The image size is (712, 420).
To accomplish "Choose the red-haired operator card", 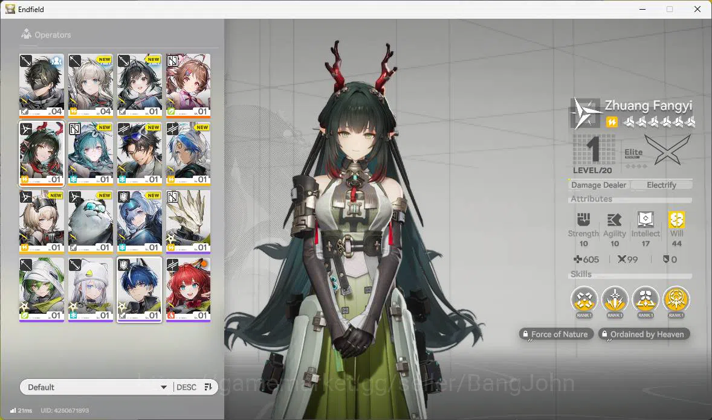I will pos(188,290).
